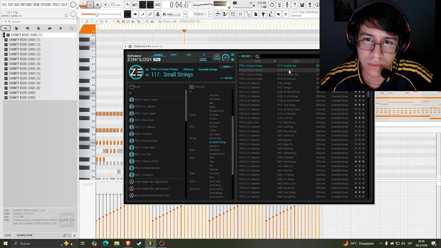Stop playback with the transport stop button
Image resolution: width=441 pixels, height=248 pixels.
pos(98,5)
